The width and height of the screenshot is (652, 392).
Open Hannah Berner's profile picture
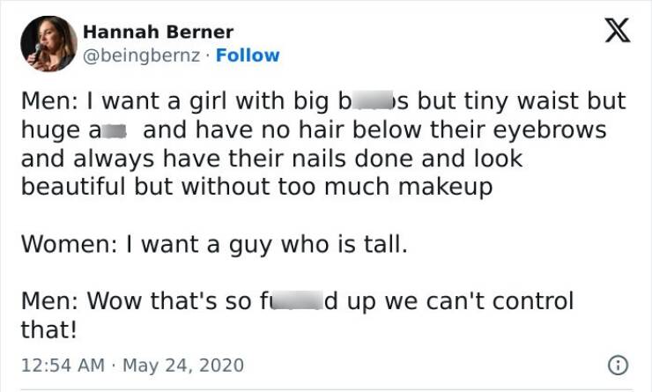pyautogui.click(x=48, y=43)
